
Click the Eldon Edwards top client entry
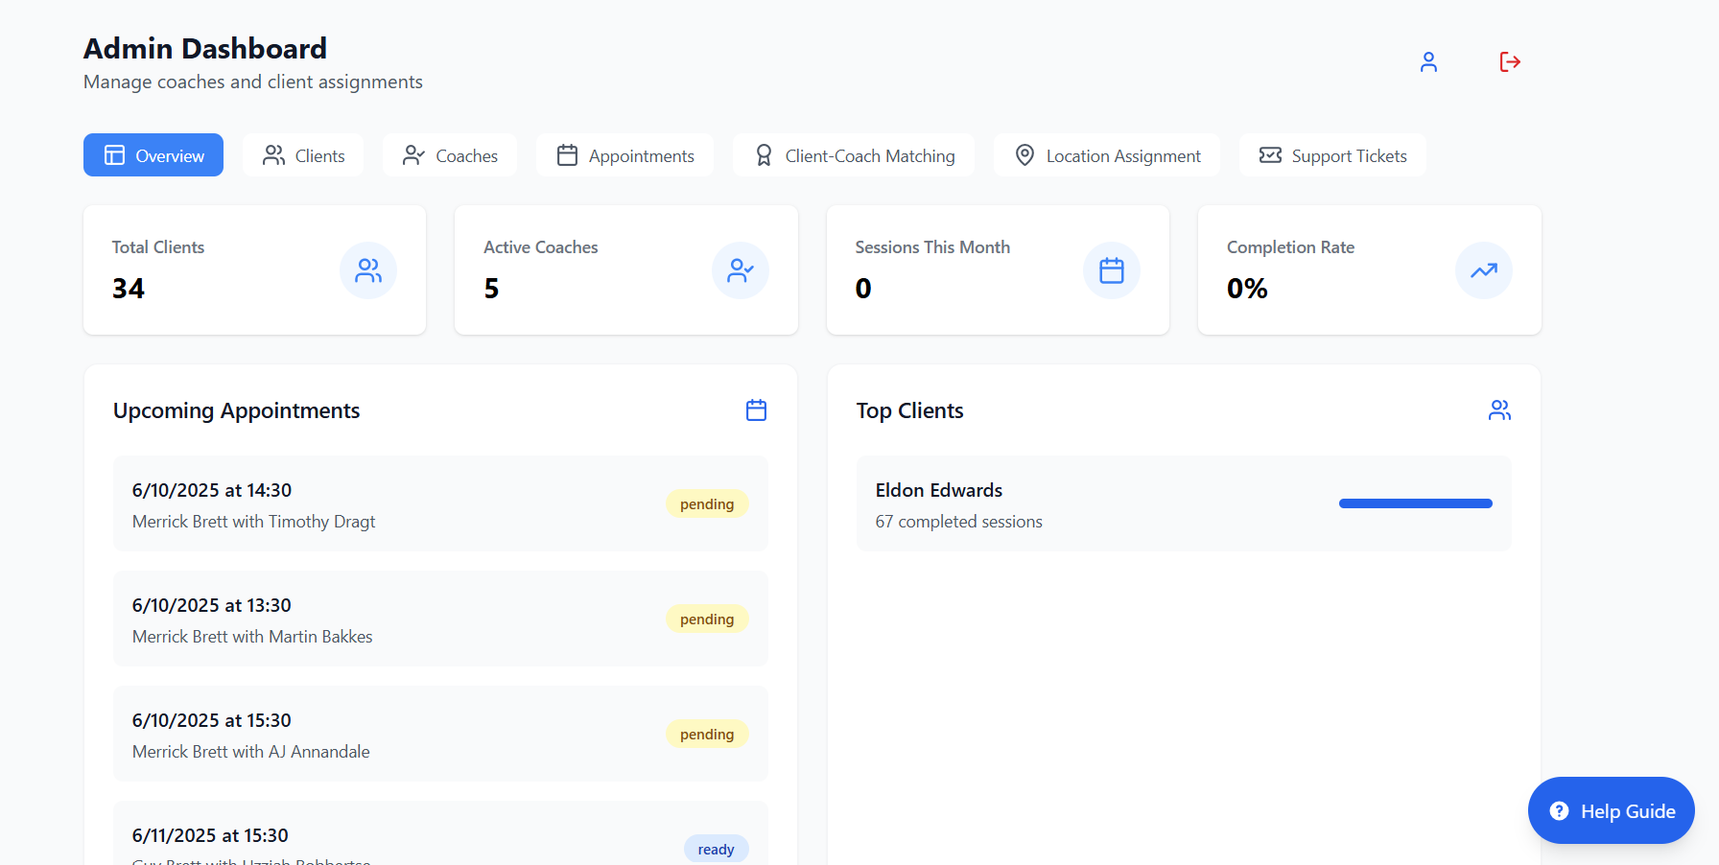coord(1055,504)
